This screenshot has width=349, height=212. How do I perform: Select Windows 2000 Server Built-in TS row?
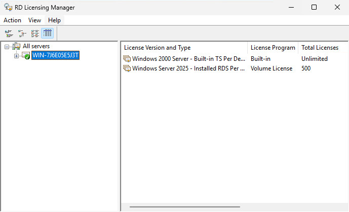[235, 59]
